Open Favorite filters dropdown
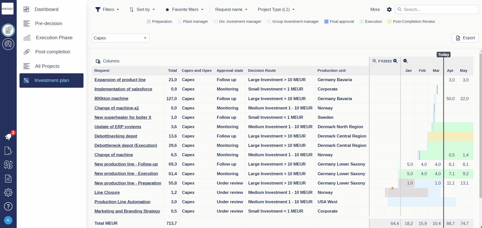 [x=184, y=10]
